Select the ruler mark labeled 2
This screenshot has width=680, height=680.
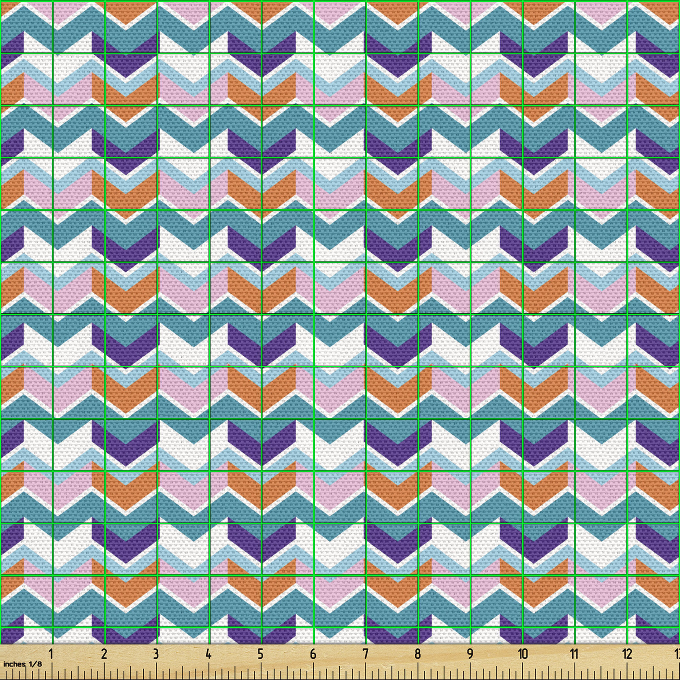pyautogui.click(x=104, y=654)
